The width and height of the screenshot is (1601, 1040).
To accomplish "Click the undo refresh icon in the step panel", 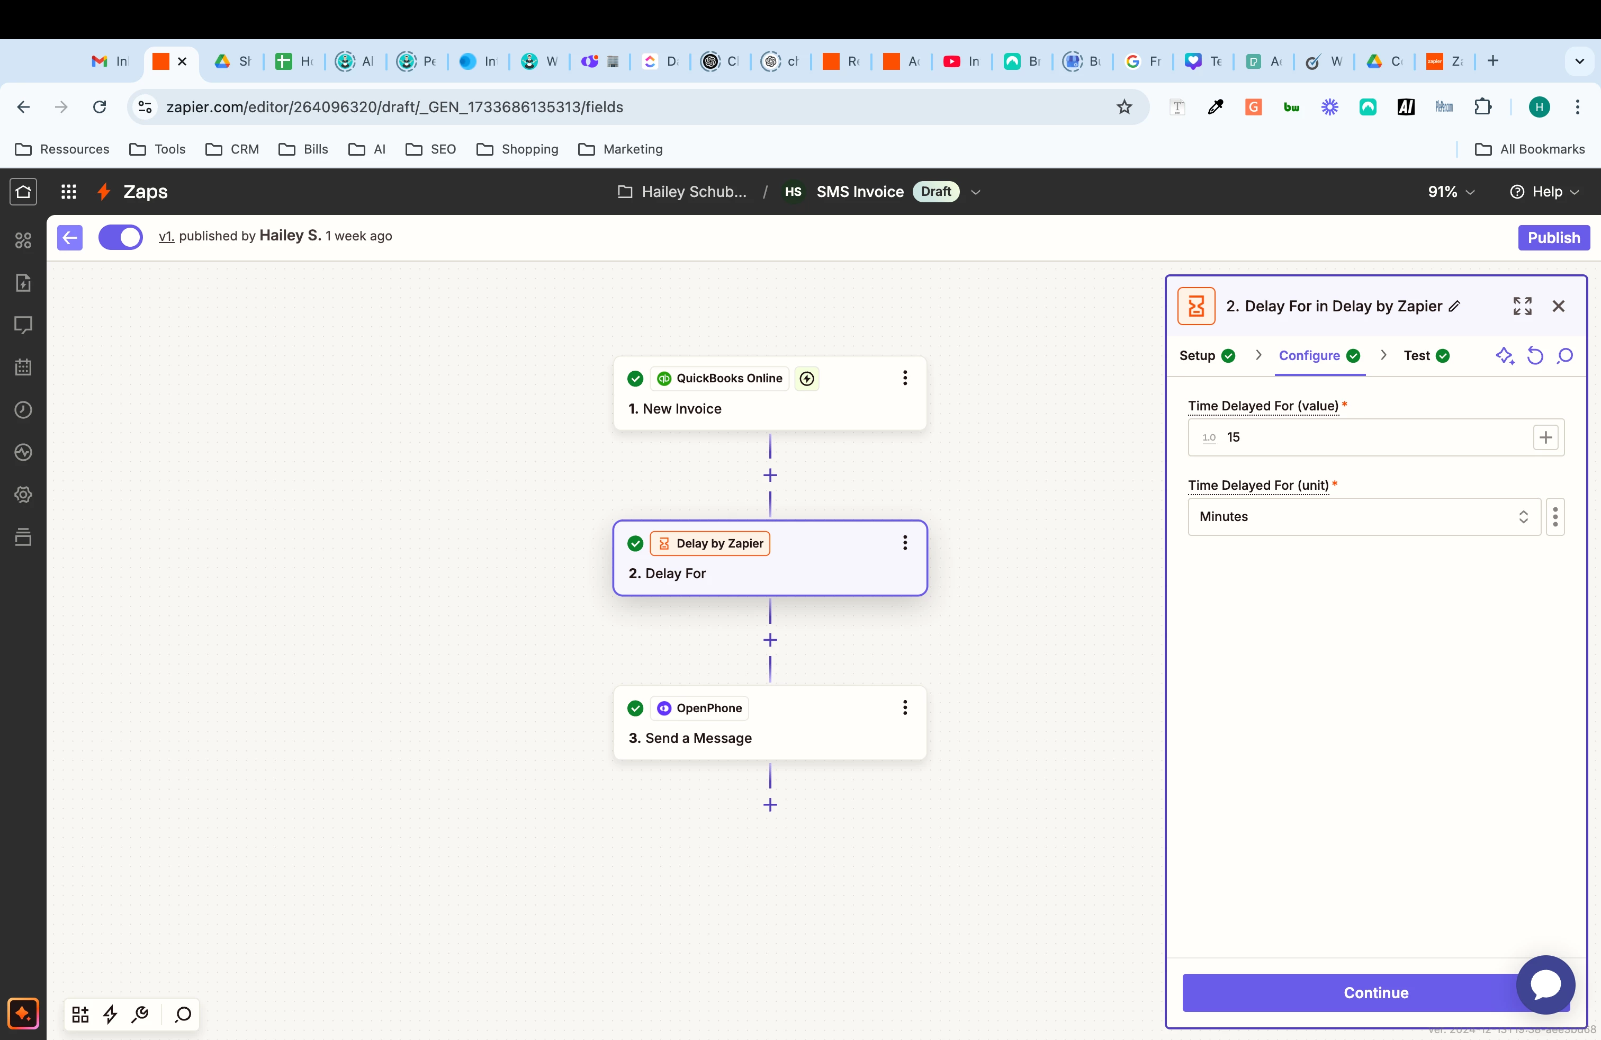I will click(x=1535, y=356).
